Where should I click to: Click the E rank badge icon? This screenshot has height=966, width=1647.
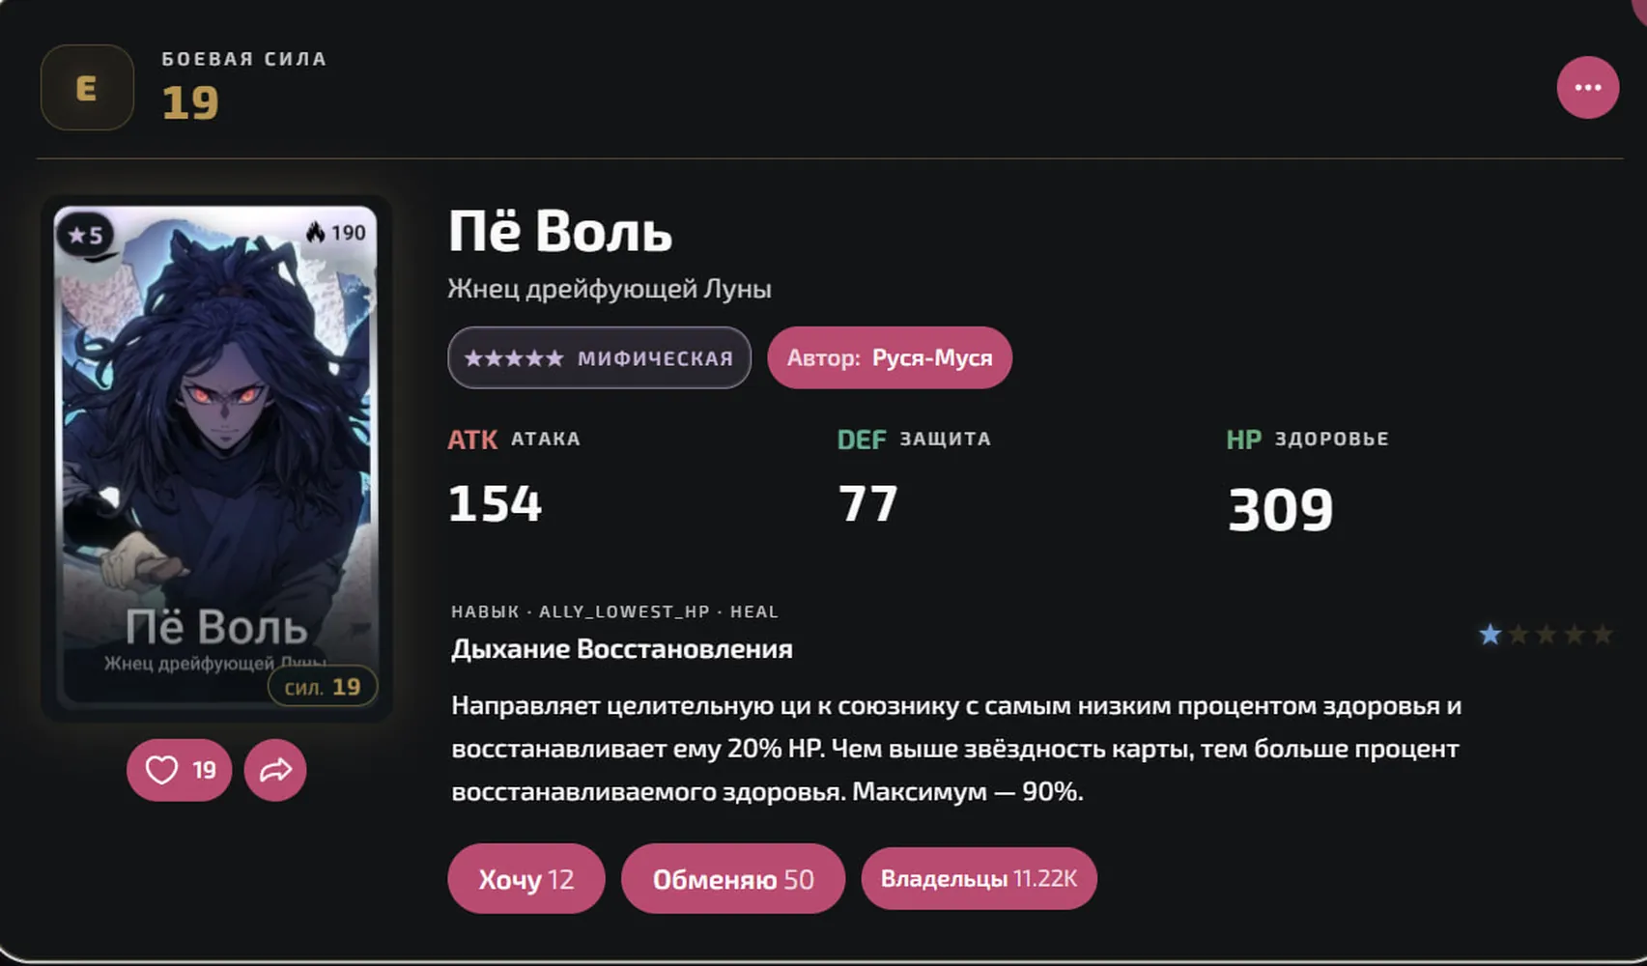(87, 88)
